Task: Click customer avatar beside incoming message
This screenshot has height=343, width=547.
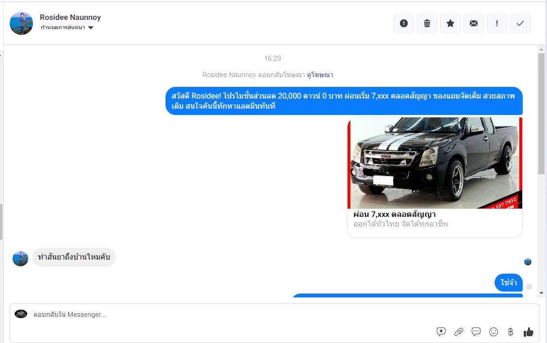Action: pos(20,259)
